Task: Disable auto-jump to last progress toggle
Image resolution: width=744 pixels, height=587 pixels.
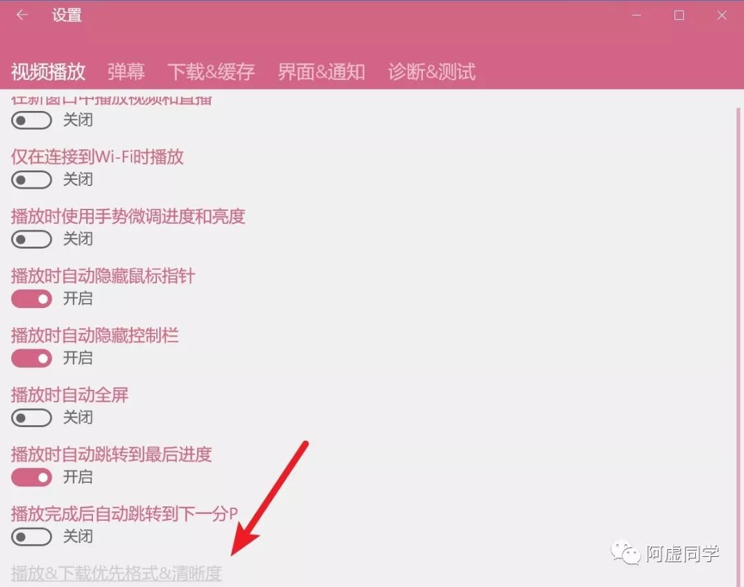Action: (x=31, y=477)
